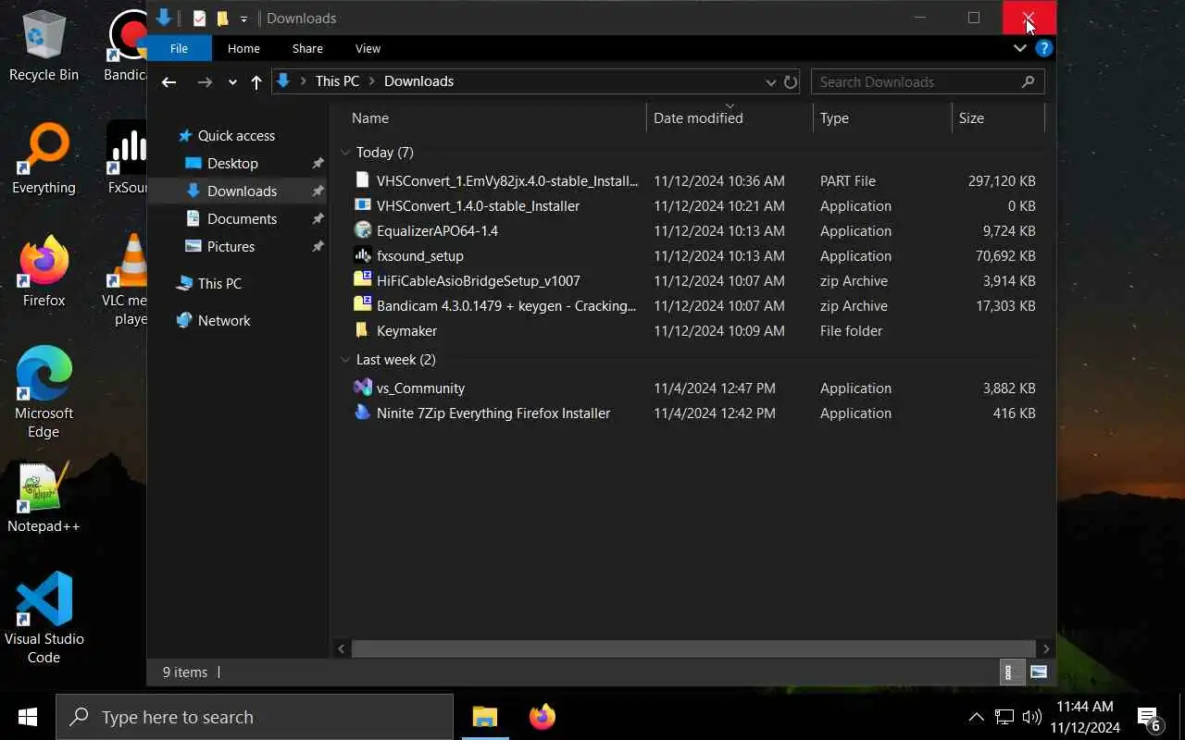
Task: Open the address bar history dropdown
Action: coord(770,82)
